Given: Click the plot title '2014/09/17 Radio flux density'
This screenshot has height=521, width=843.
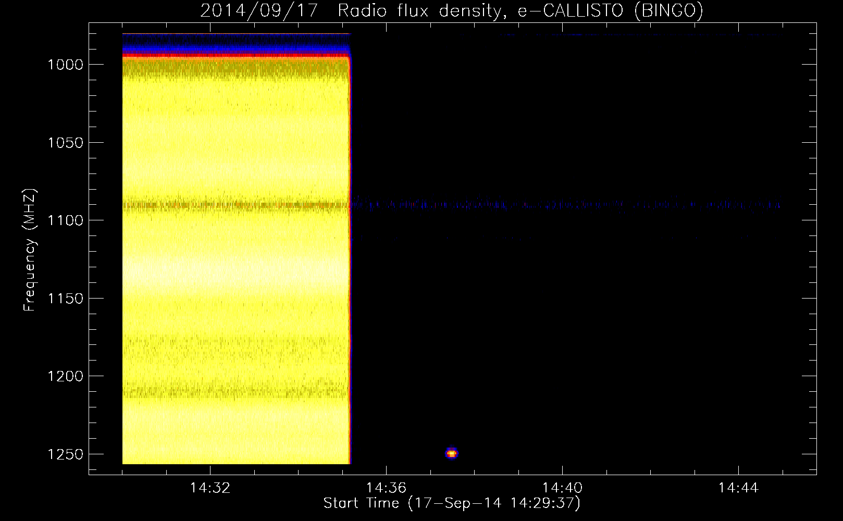Looking at the screenshot, I should tap(353, 10).
